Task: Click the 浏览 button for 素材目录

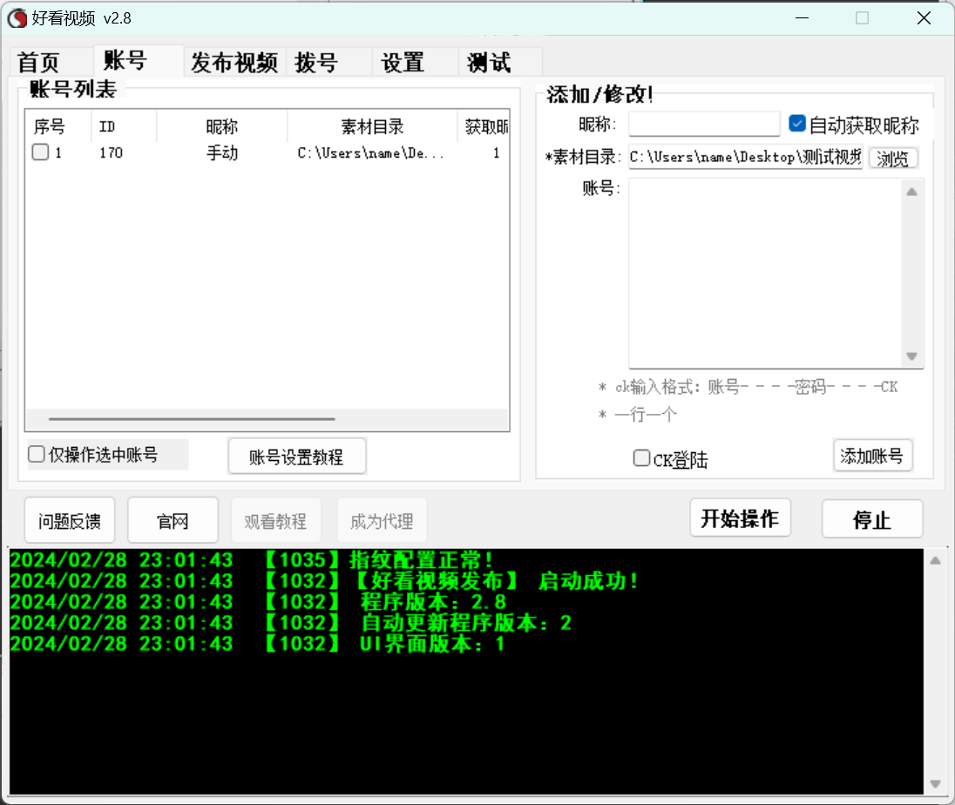Action: click(893, 159)
